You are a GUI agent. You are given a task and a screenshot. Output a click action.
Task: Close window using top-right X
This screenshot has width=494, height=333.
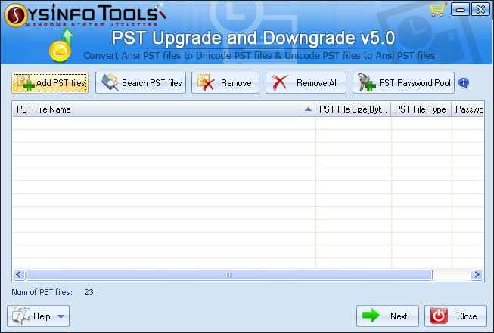coord(480,9)
